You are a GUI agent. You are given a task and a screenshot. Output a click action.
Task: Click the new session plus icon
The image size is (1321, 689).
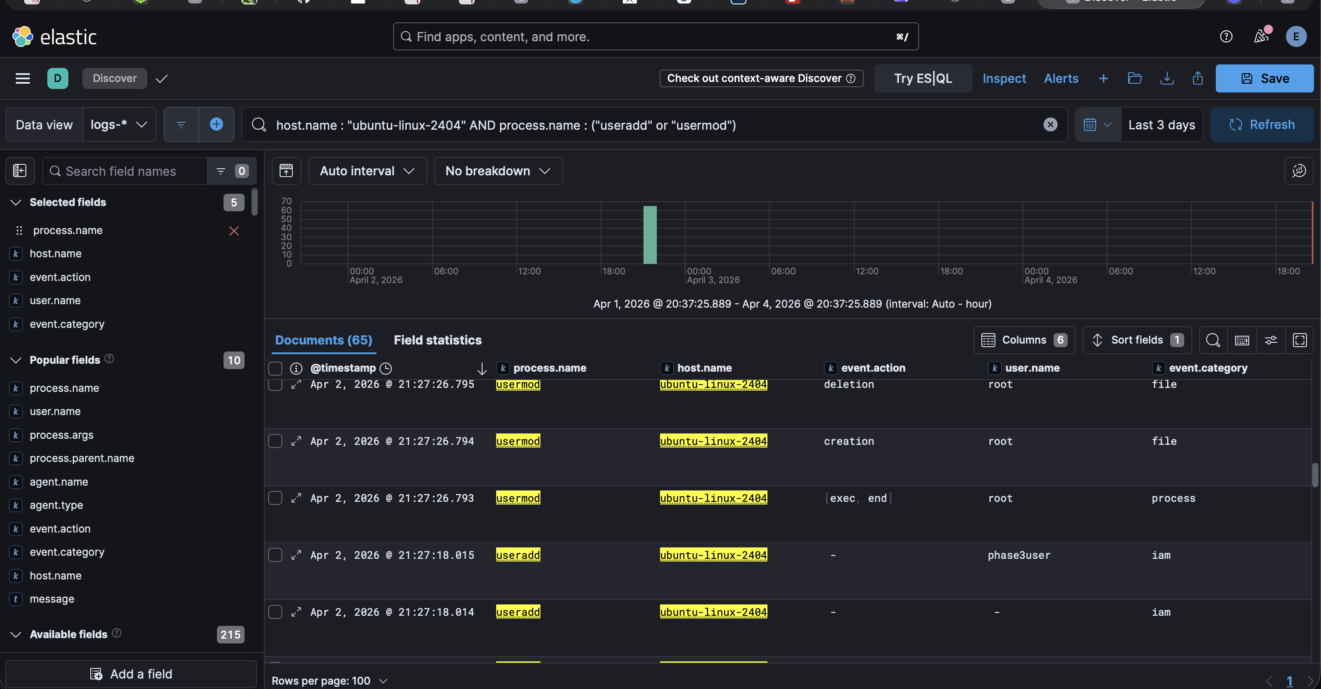1103,78
